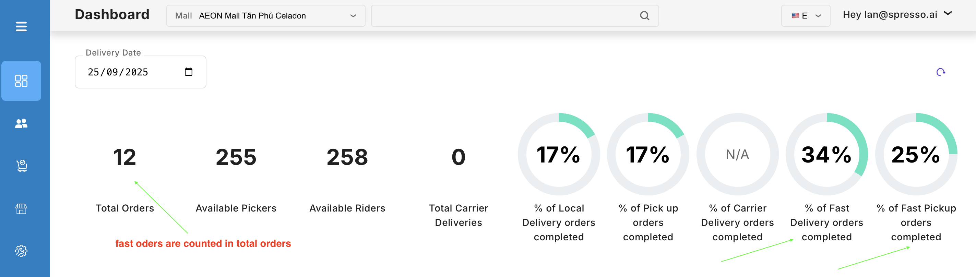Click the 'Total Carrier Deliveries' label

pyautogui.click(x=459, y=215)
